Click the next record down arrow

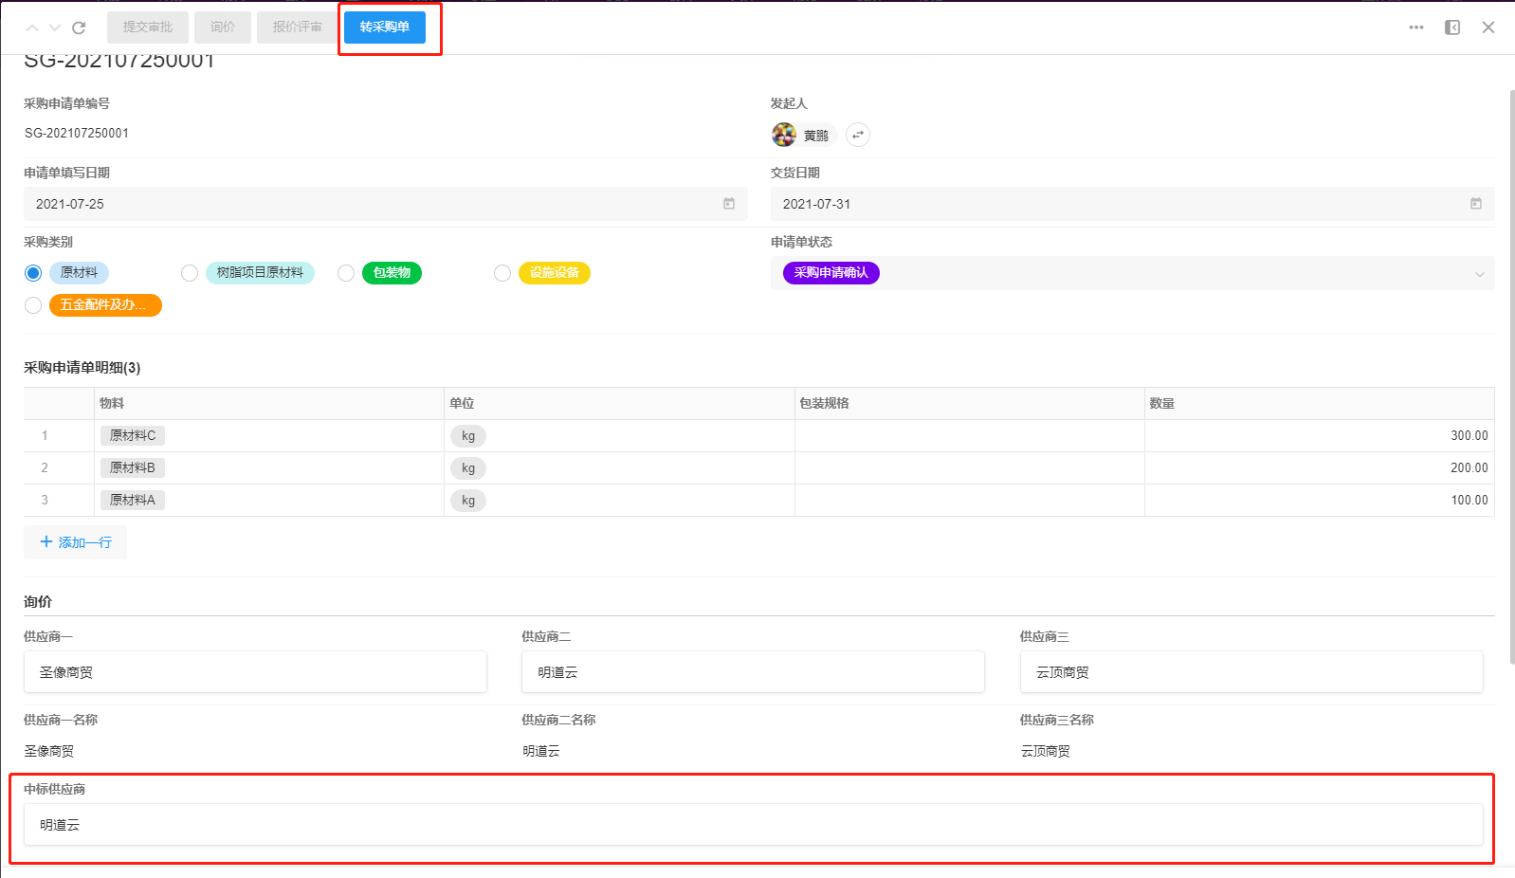[55, 27]
